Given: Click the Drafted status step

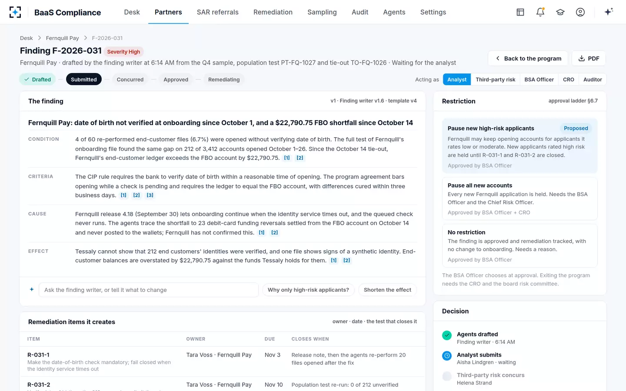Looking at the screenshot, I should (38, 80).
